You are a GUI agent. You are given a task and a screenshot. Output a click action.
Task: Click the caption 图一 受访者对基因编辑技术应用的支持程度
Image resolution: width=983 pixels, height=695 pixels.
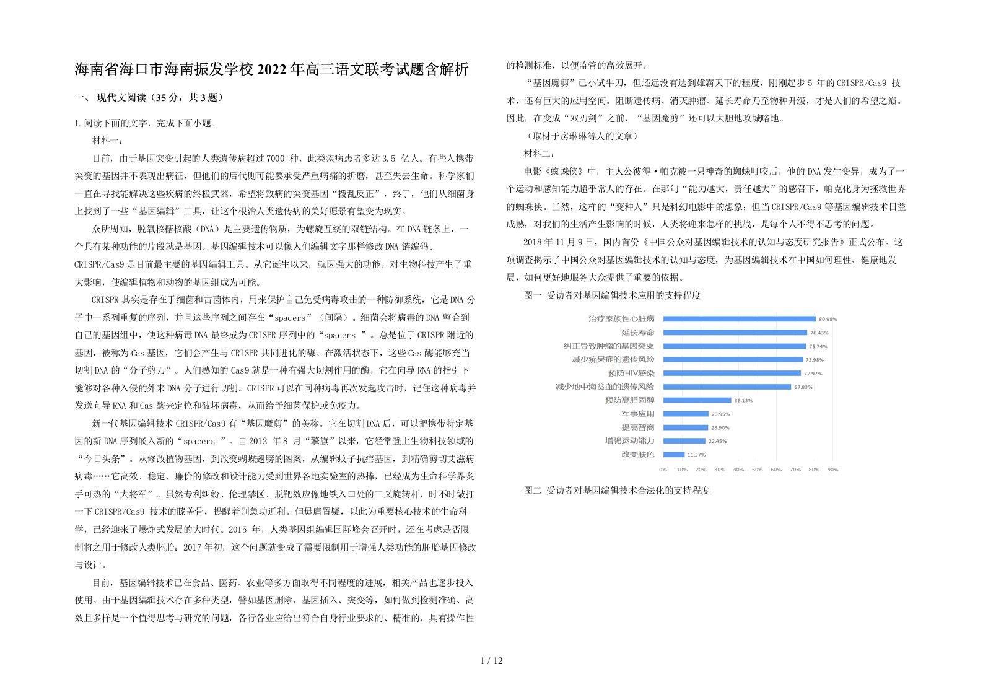click(x=612, y=295)
